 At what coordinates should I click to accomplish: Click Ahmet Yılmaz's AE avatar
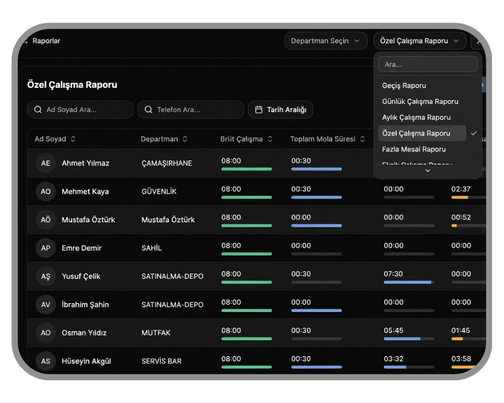[46, 163]
